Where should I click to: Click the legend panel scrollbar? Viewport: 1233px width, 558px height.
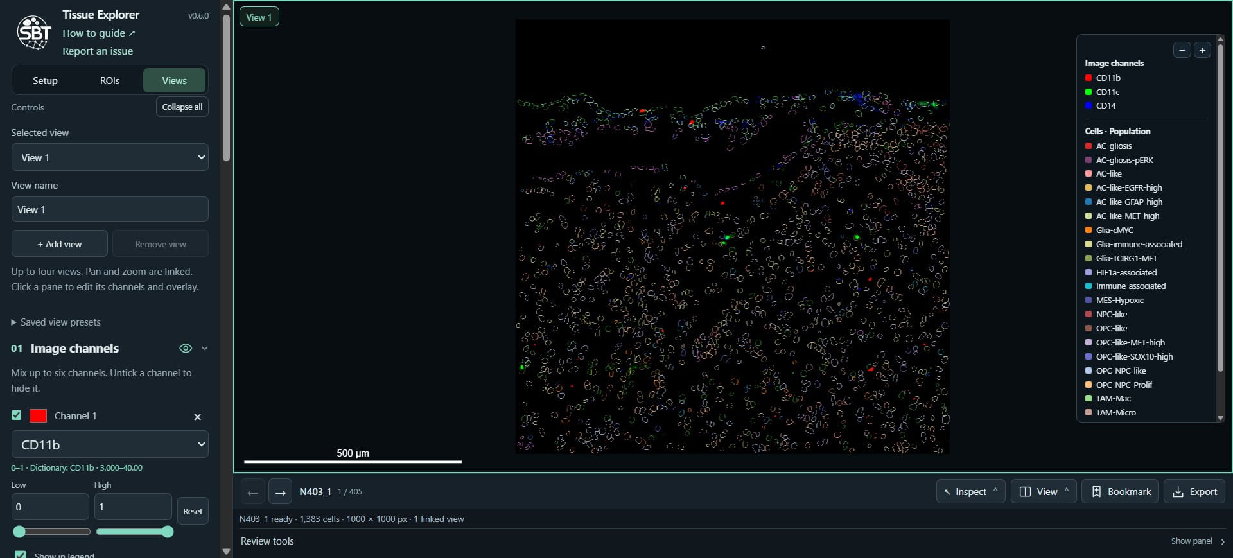(1220, 207)
